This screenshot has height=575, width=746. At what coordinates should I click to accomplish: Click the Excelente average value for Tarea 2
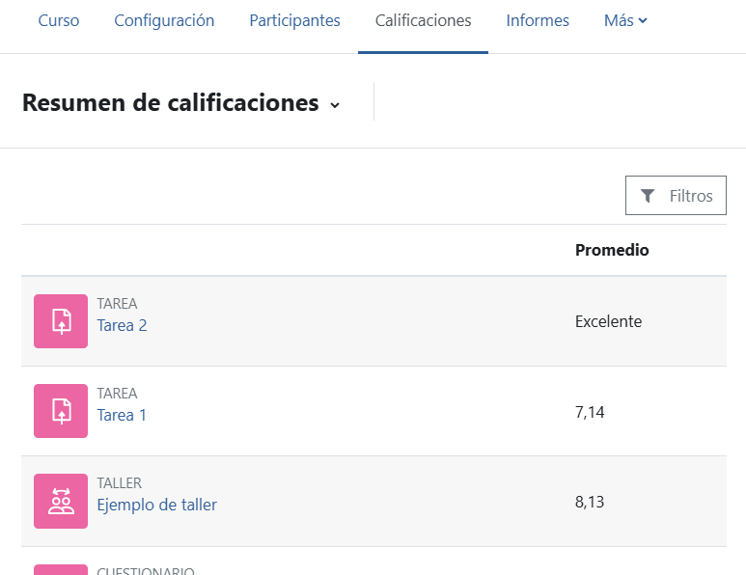609,321
